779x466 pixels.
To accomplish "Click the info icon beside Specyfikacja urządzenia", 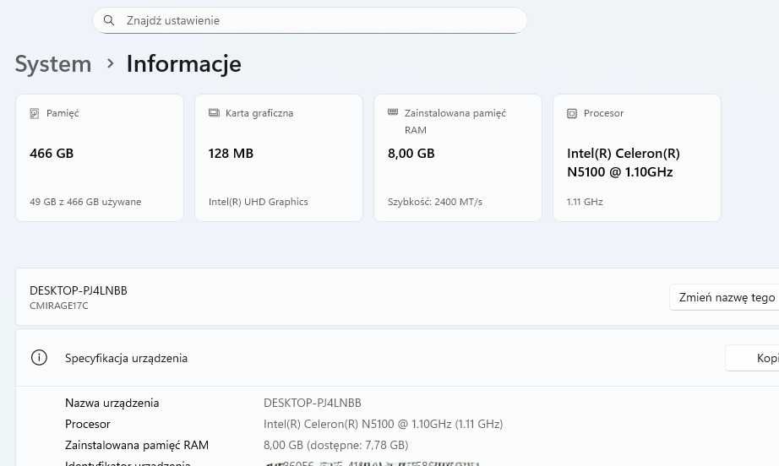I will tap(39, 357).
